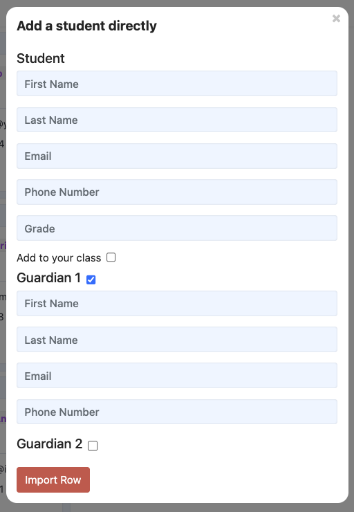Click the Import Row button
The image size is (354, 512).
click(x=53, y=479)
